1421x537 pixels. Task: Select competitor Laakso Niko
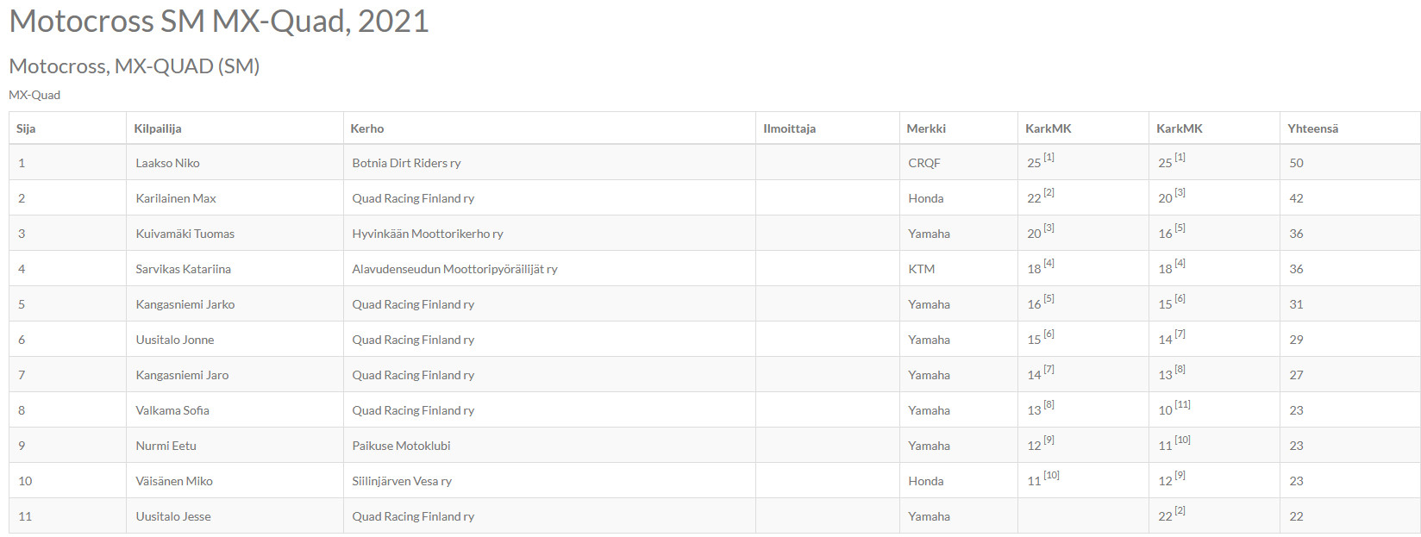click(167, 163)
